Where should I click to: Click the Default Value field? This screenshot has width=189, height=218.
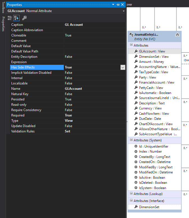click(94, 46)
